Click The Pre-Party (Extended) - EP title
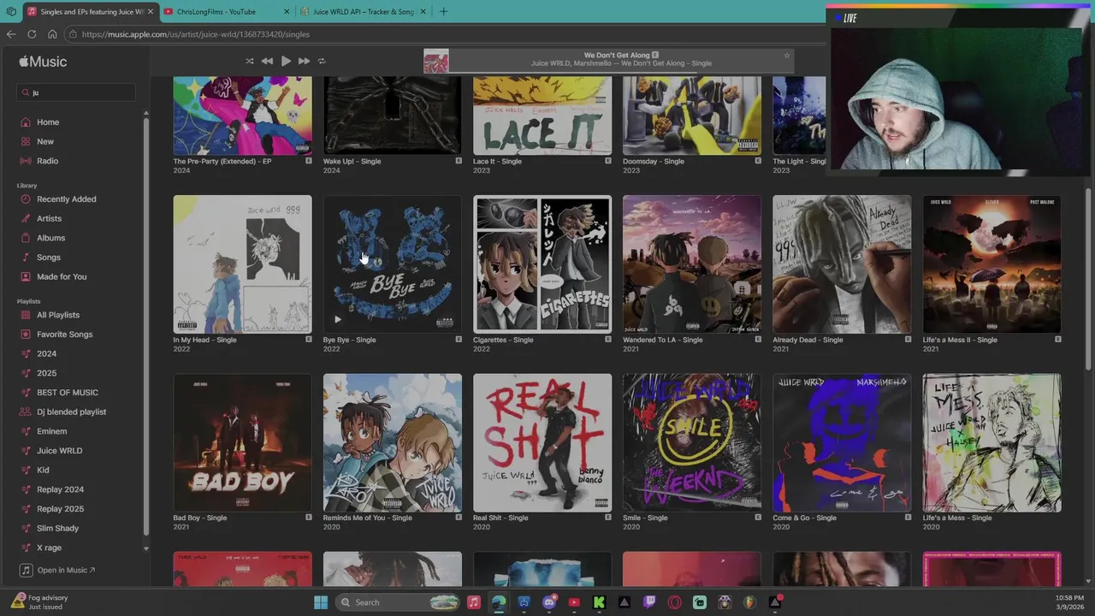Screen dimensions: 1095x616 222,161
